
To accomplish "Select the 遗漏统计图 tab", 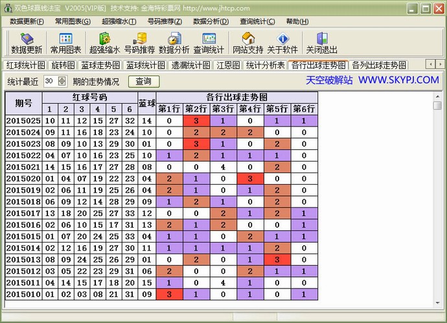I will [x=190, y=65].
